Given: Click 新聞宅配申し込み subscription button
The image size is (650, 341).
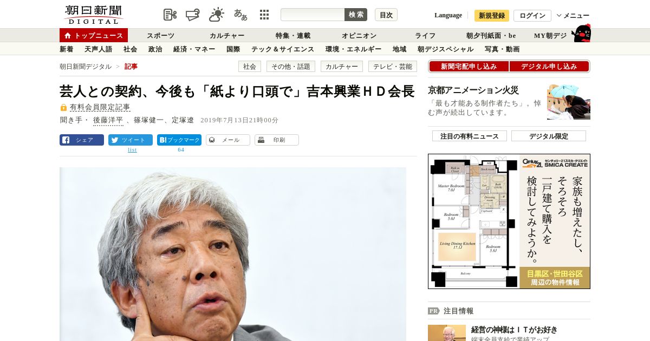Looking at the screenshot, I should pyautogui.click(x=469, y=67).
